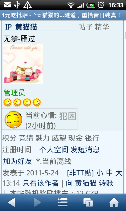Set font size to 大
126x211 pixels.
point(119,173)
